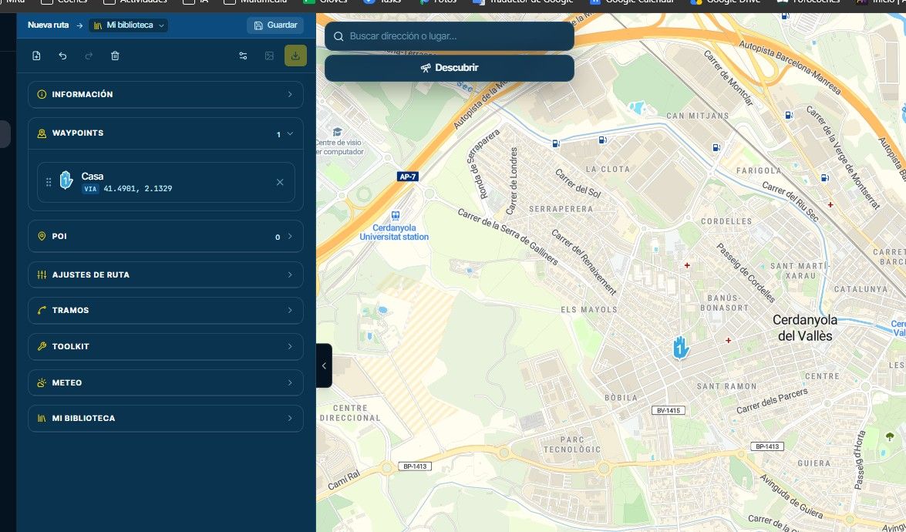Save the route with Guardar

275,25
